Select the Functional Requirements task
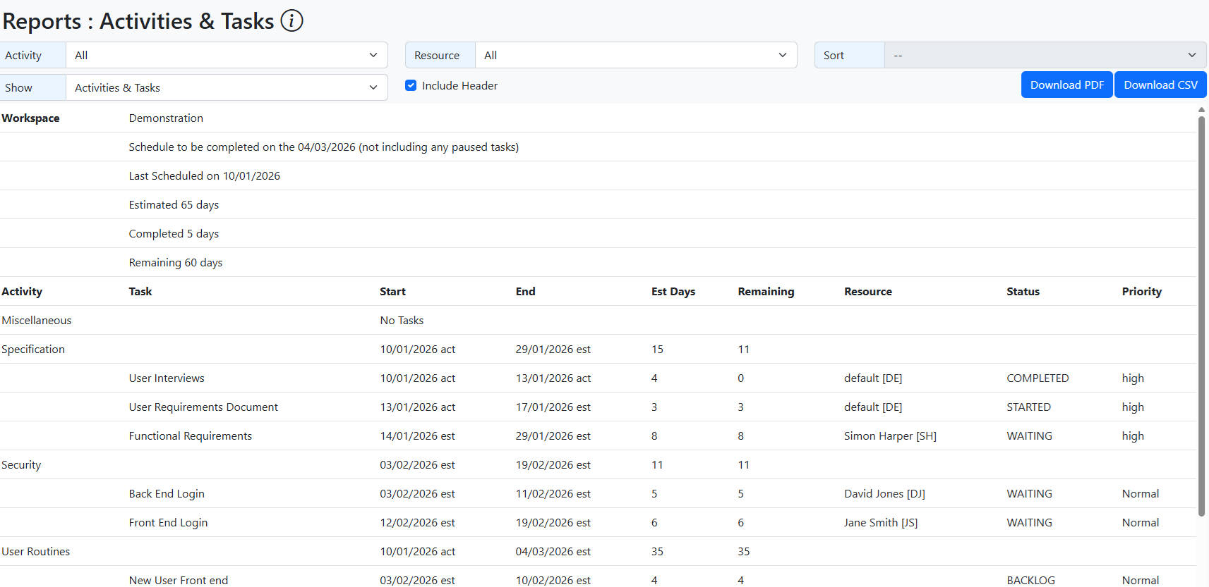 190,436
